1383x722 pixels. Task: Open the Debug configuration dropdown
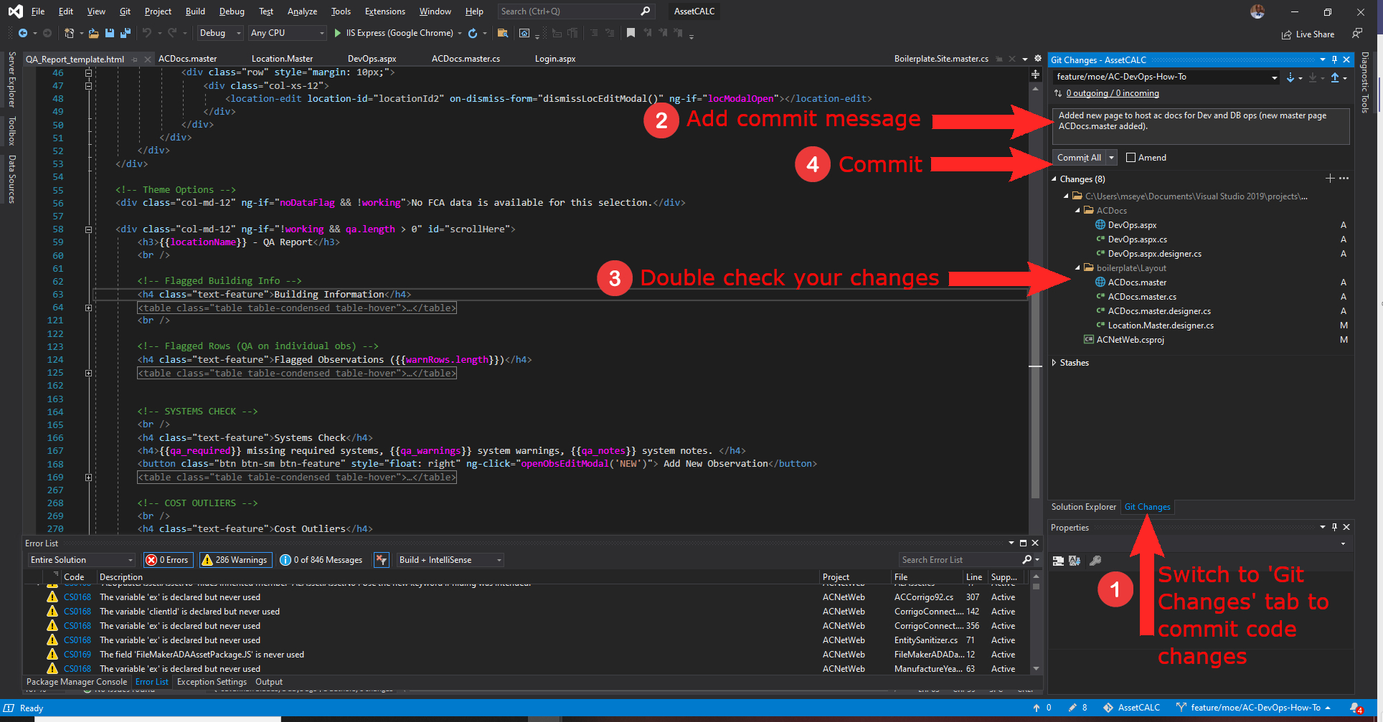point(220,33)
